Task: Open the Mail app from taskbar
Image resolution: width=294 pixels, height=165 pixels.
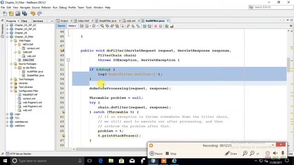Action: [x=132, y=161]
